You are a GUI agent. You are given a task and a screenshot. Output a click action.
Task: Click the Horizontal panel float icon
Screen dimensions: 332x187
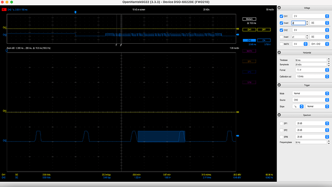click(x=279, y=52)
